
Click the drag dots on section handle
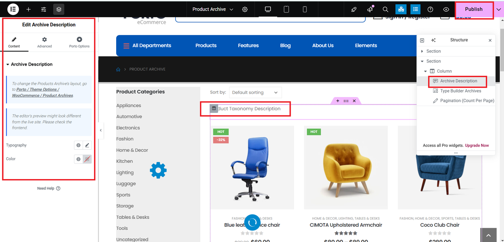click(346, 101)
